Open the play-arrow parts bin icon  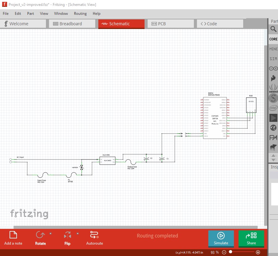click(273, 118)
